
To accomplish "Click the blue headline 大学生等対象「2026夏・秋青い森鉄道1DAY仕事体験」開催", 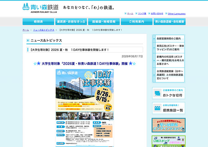I will click(85, 64).
